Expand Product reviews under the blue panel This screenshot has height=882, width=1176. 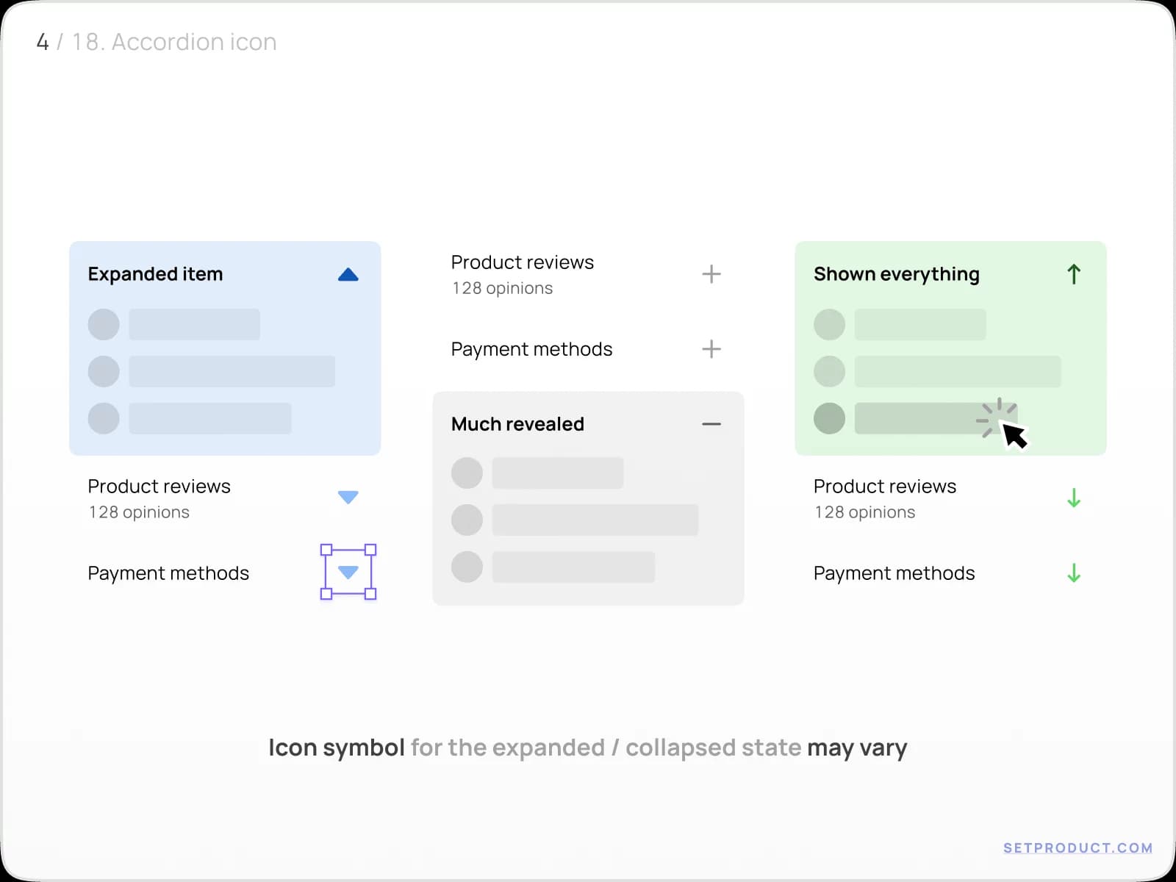pos(348,497)
